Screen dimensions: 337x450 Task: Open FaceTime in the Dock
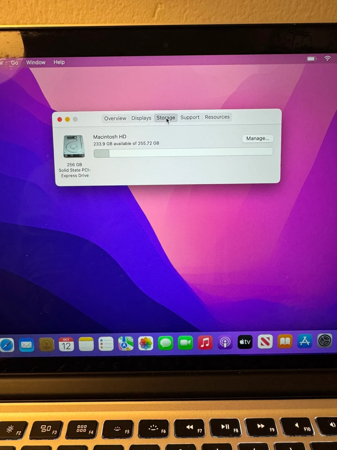(x=185, y=343)
